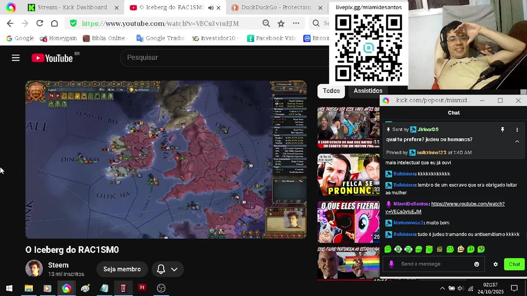This screenshot has width=527, height=296.
Task: Open emoji picker smiley in chat input
Action: point(477,264)
